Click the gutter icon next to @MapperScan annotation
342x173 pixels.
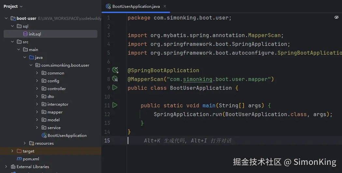coord(115,79)
